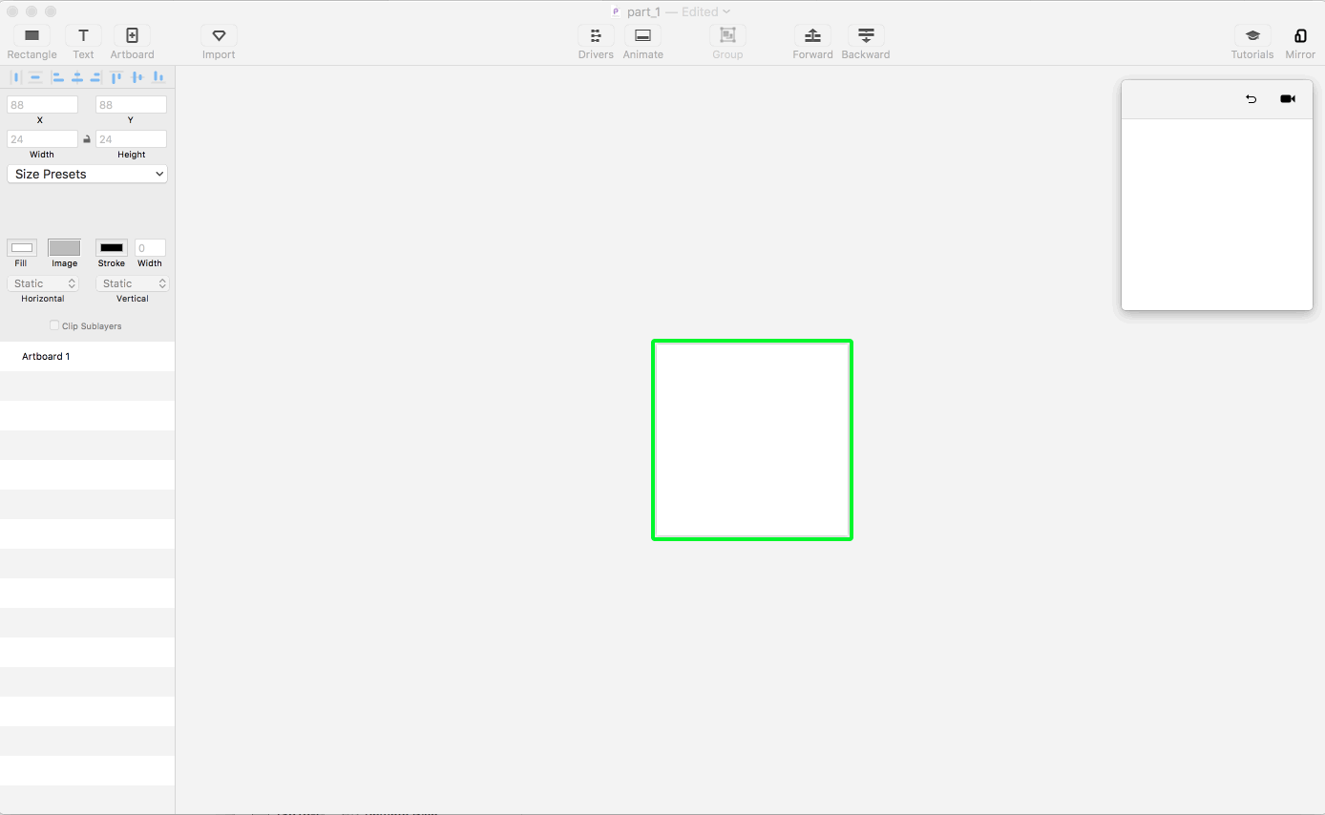Select the Rectangle tool

click(32, 38)
